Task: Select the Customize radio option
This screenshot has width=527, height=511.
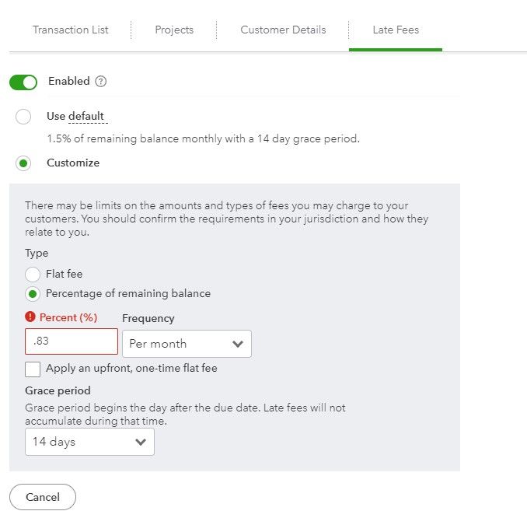Action: (23, 163)
